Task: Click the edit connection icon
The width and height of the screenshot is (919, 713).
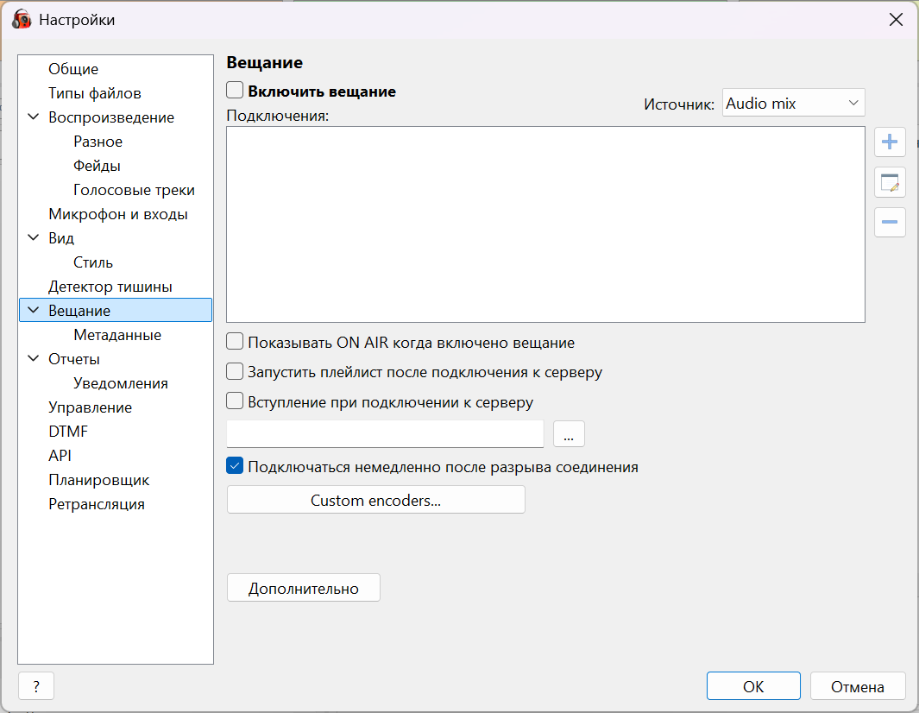Action: [x=890, y=182]
